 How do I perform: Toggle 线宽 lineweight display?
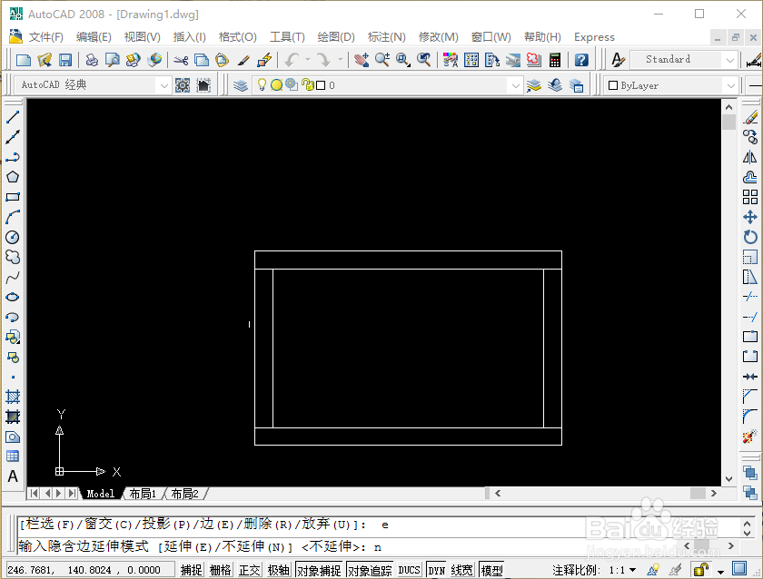pyautogui.click(x=461, y=570)
